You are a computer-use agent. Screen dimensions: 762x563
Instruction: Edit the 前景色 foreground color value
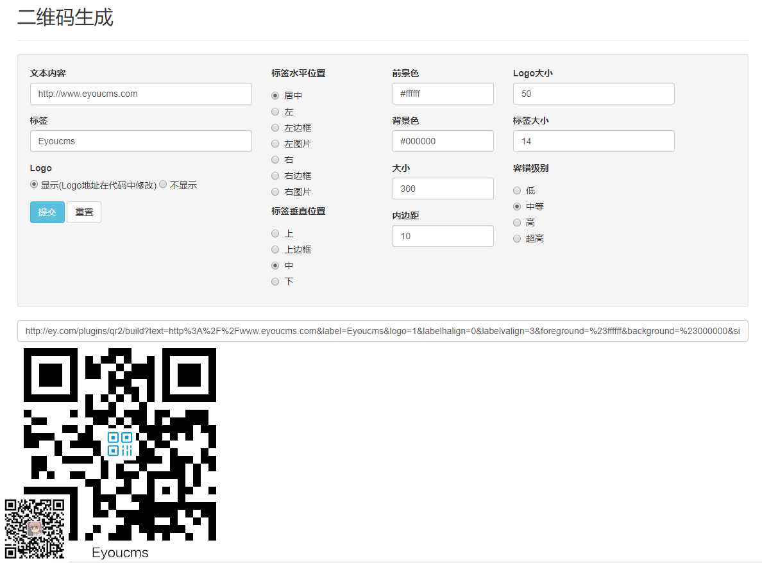(x=443, y=94)
